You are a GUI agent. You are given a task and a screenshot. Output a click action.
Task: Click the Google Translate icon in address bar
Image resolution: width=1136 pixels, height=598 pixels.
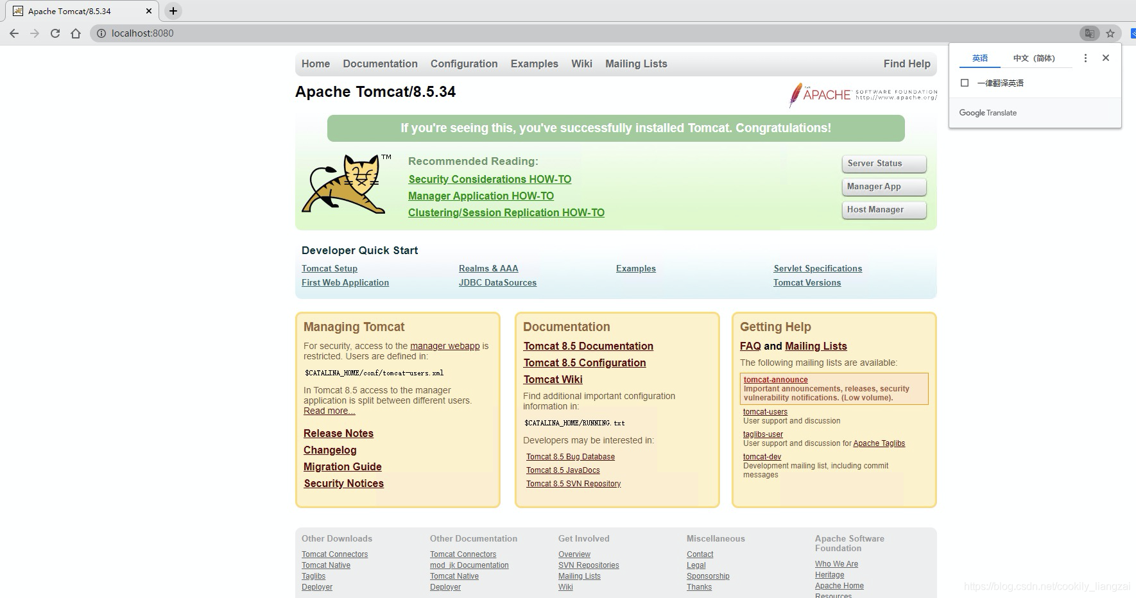(x=1089, y=33)
